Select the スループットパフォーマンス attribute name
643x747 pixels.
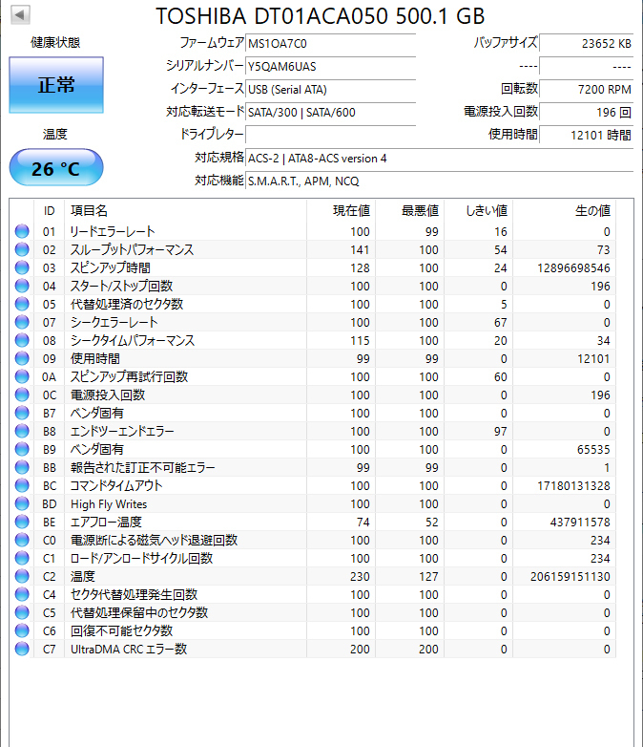(133, 249)
